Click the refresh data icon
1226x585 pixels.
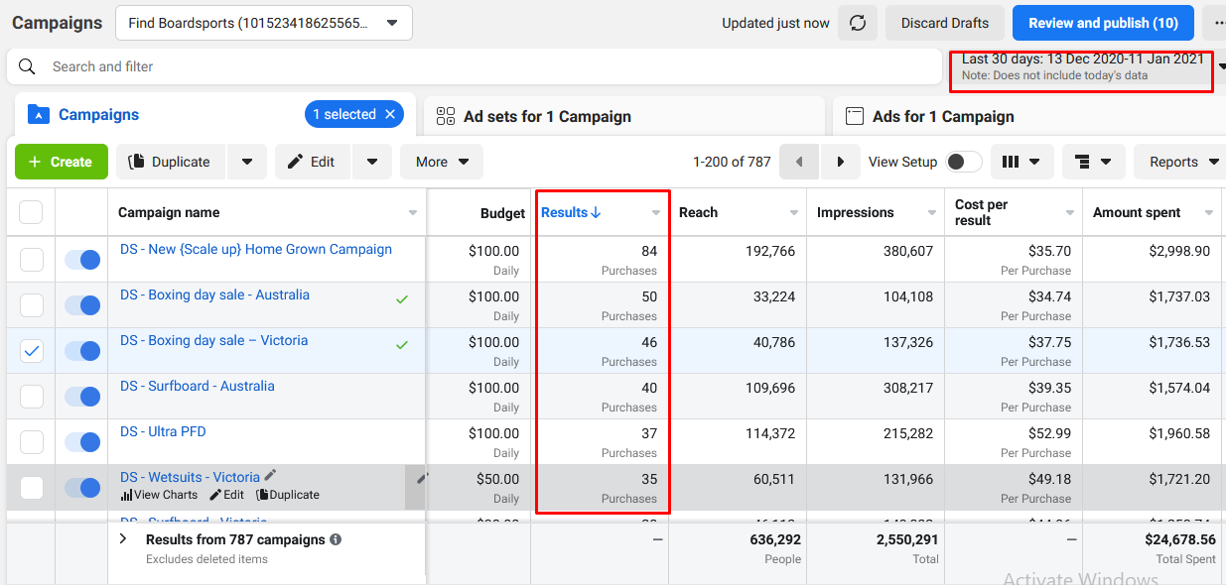coord(857,23)
